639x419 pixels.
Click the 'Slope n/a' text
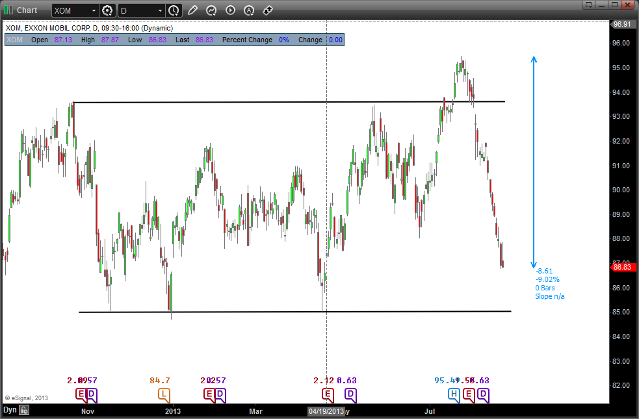[550, 296]
